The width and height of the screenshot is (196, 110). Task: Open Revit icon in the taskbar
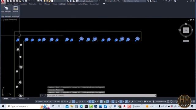point(115,106)
